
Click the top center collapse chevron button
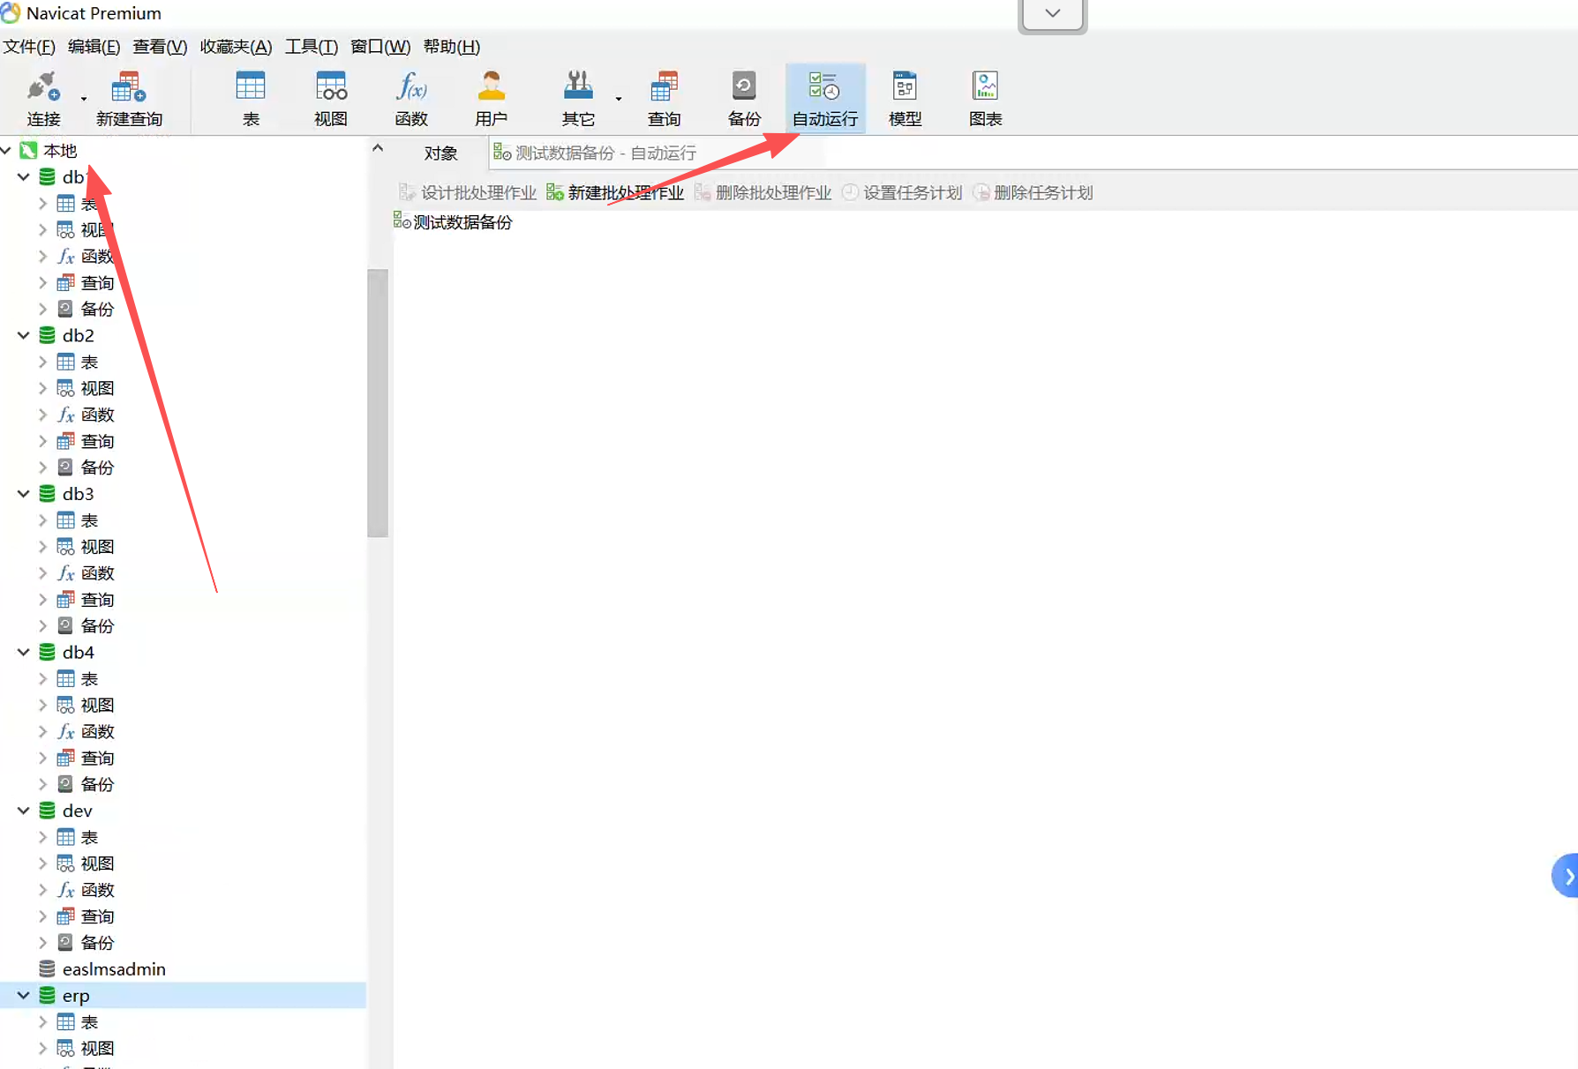tap(1052, 14)
